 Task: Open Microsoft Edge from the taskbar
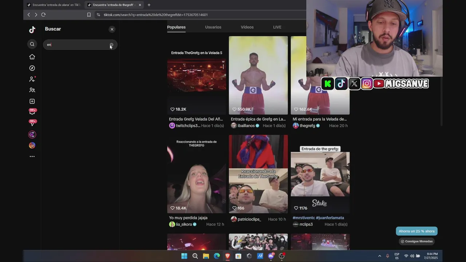tap(217, 256)
